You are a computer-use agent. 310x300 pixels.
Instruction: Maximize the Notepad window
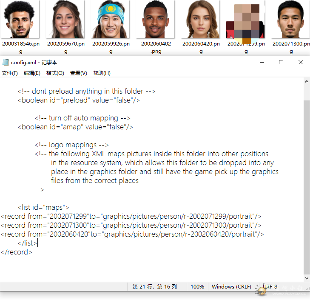pyautogui.click(x=281, y=62)
